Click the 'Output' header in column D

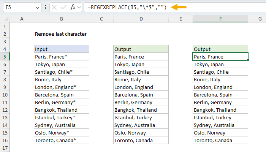coord(141,49)
